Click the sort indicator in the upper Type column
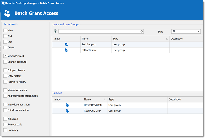 [x=167, y=39]
